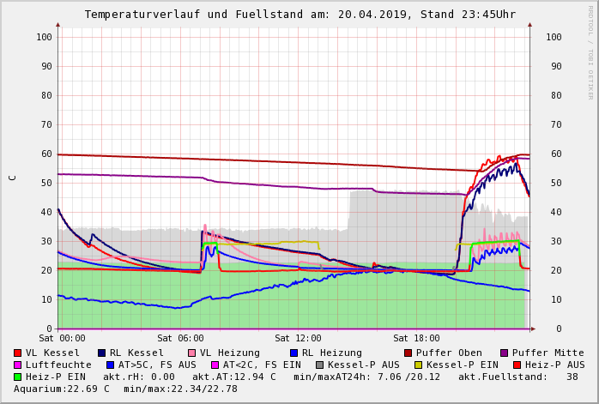599x404 pixels.
Task: Click the 'AT>5C, FS AUS' legend label
Action: tap(157, 365)
